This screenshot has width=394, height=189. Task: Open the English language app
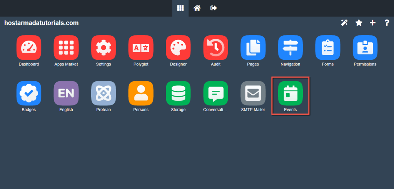[66, 94]
